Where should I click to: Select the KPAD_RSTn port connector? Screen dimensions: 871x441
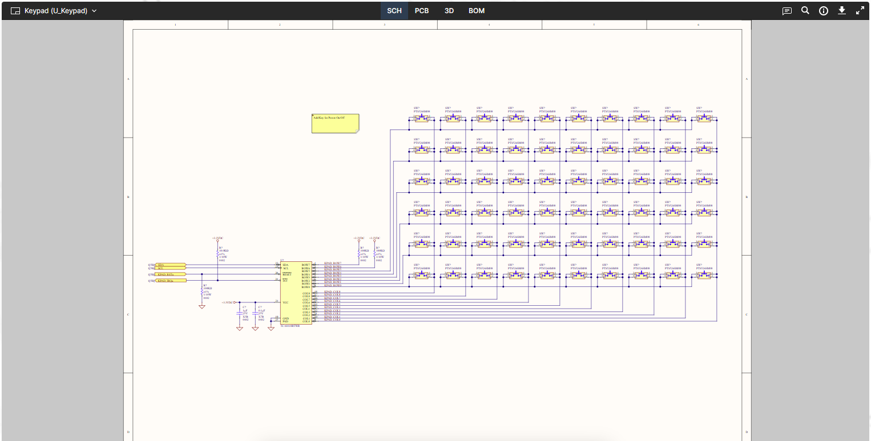170,274
